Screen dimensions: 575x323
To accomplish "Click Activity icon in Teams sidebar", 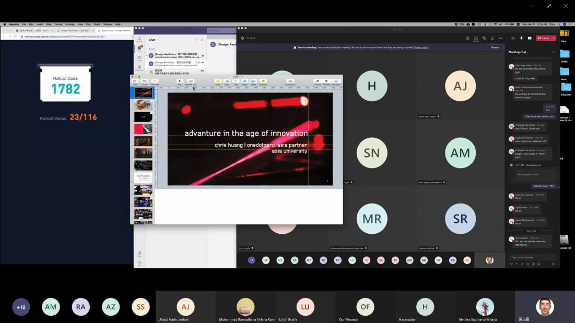I will click(139, 39).
